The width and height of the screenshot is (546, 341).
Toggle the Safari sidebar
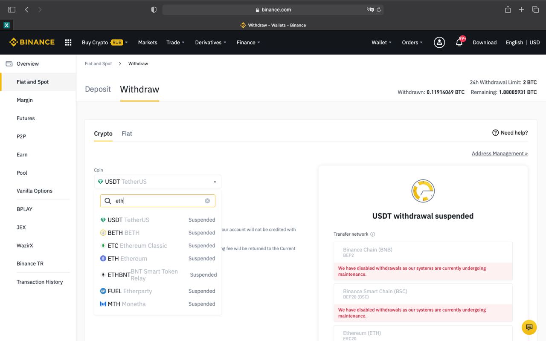tap(12, 9)
